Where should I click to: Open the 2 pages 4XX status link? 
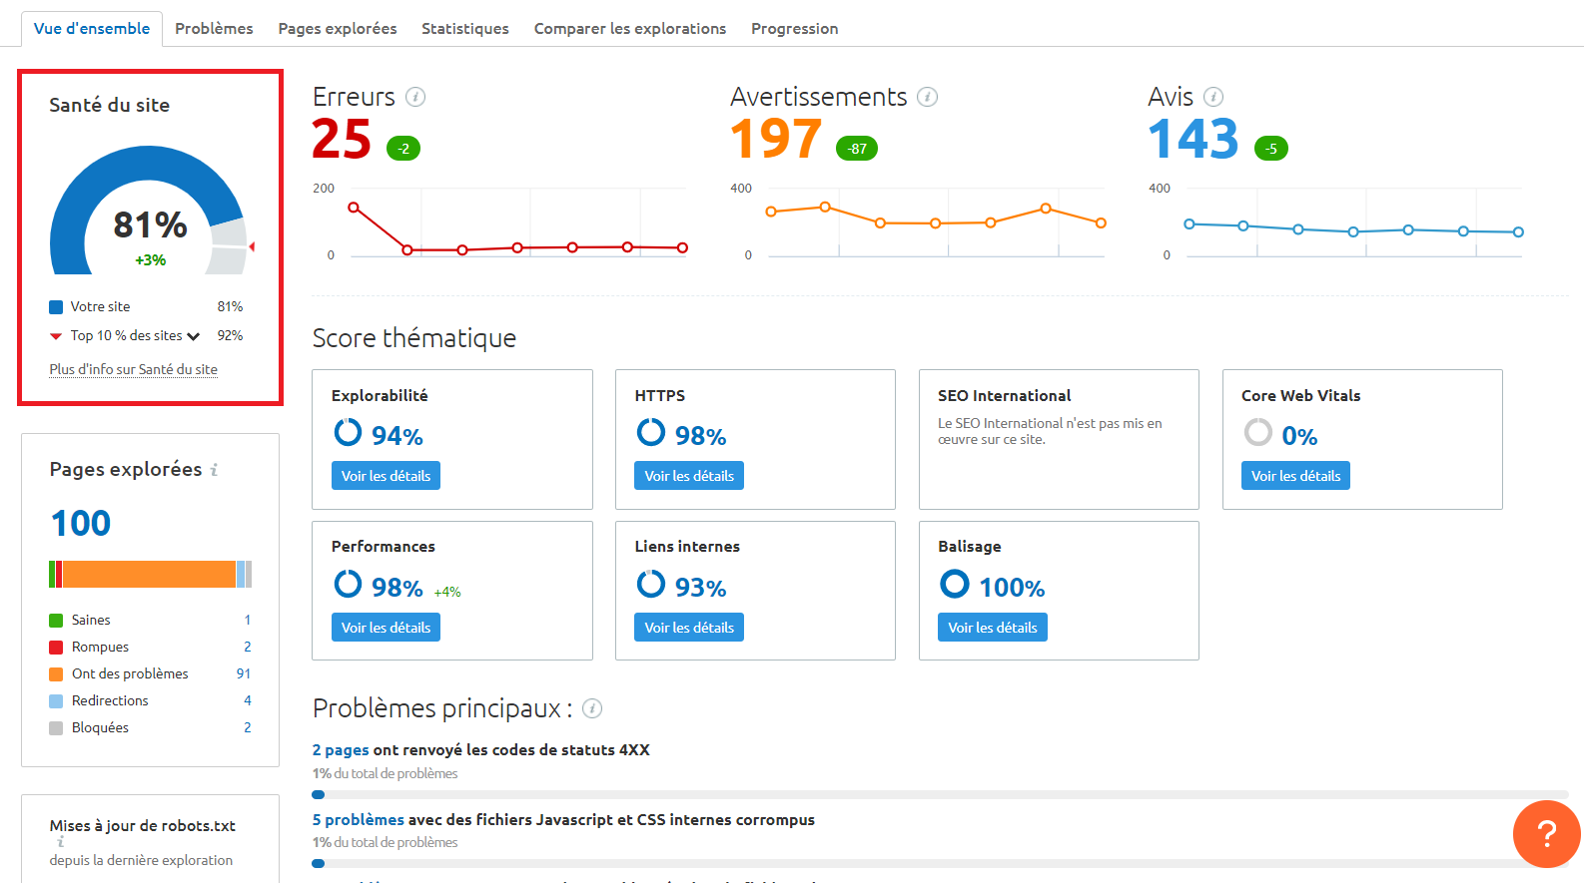[x=341, y=750]
